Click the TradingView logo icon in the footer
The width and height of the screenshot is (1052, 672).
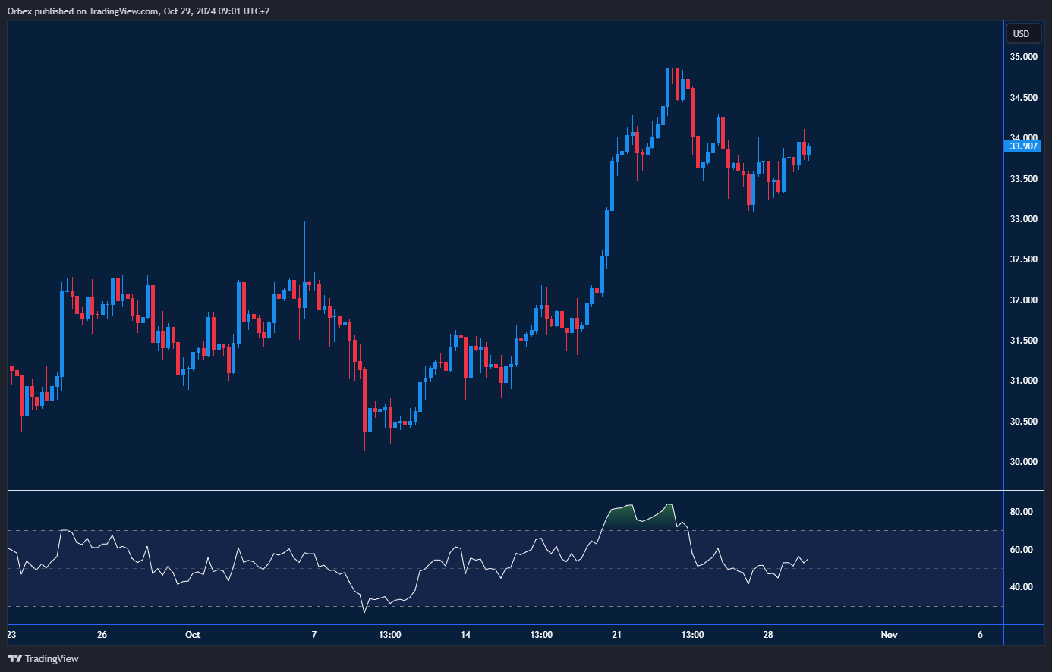(14, 658)
